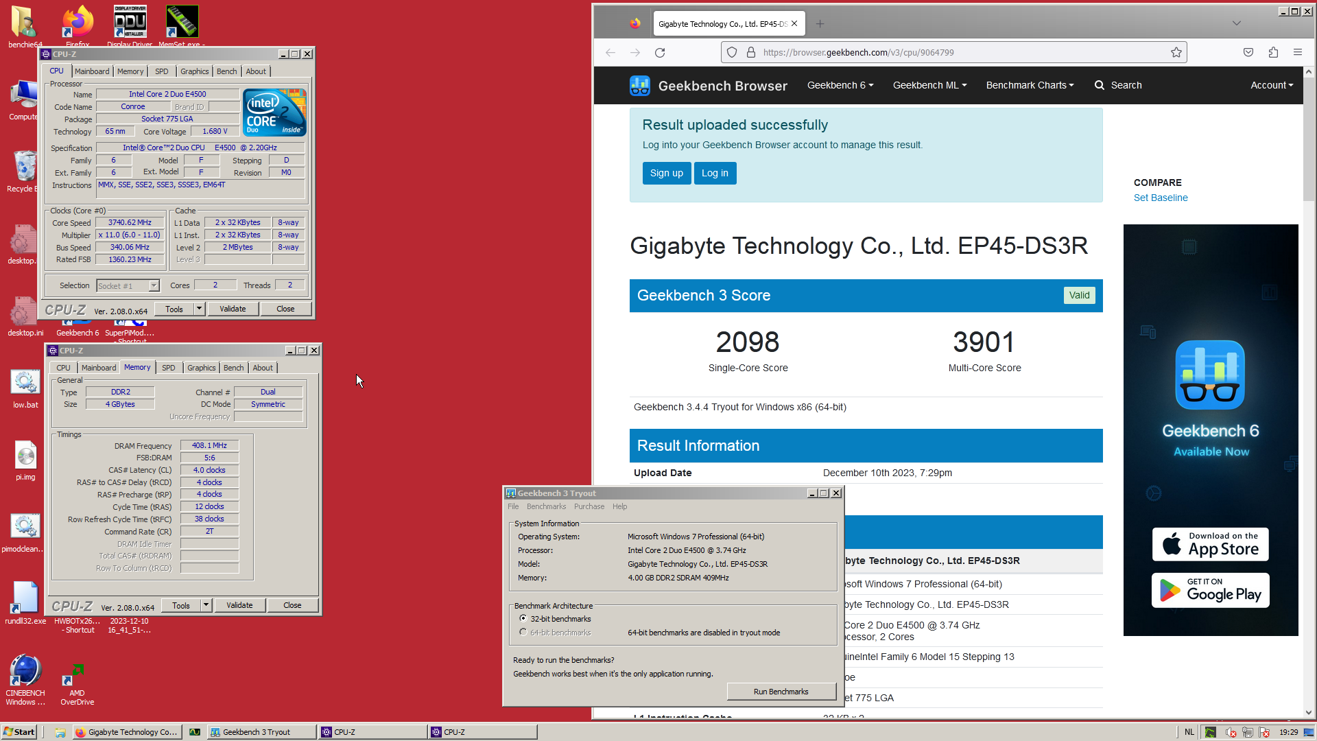Open the pi.img desktop file icon

25,460
